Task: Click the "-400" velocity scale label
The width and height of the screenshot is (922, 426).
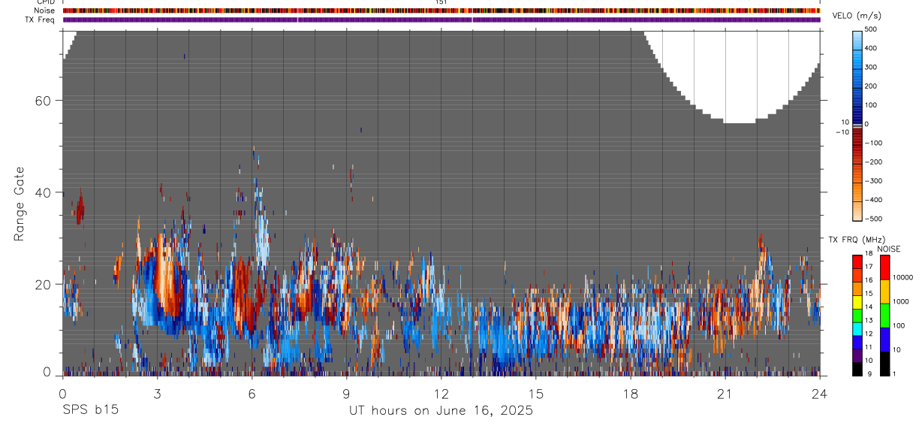Action: click(875, 200)
